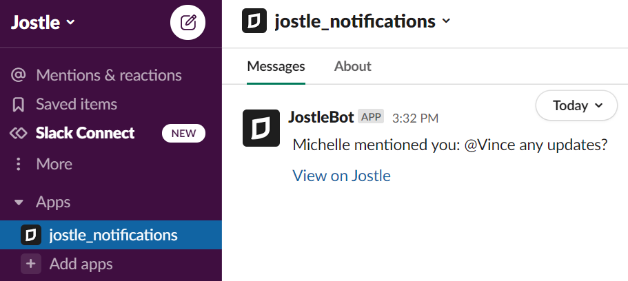Select jostle_notifications in the sidebar

pos(111,235)
